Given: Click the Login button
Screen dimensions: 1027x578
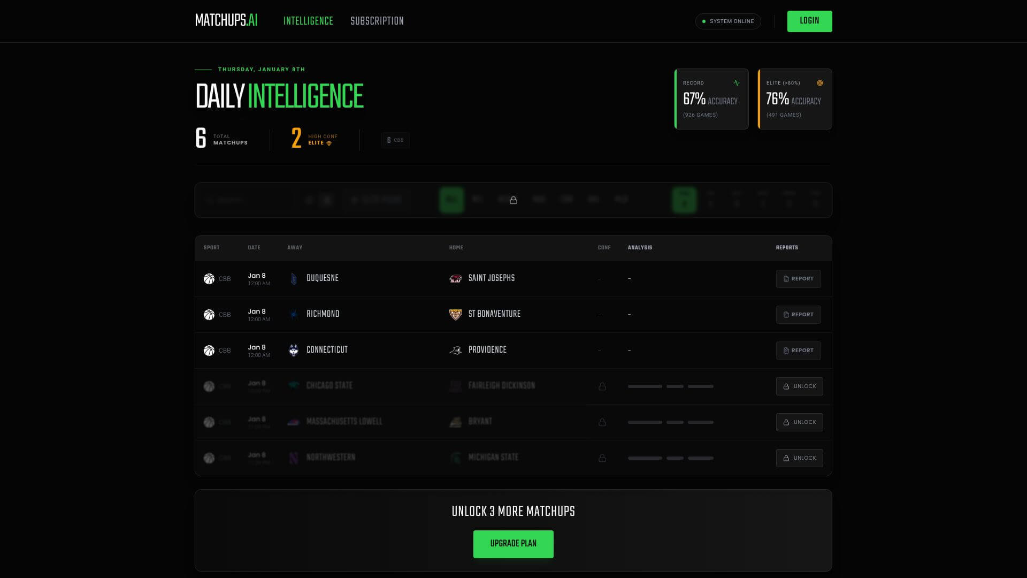Looking at the screenshot, I should point(809,21).
